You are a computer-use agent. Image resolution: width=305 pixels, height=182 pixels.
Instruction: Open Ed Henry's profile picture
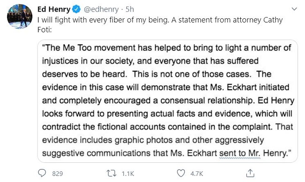(x=19, y=16)
